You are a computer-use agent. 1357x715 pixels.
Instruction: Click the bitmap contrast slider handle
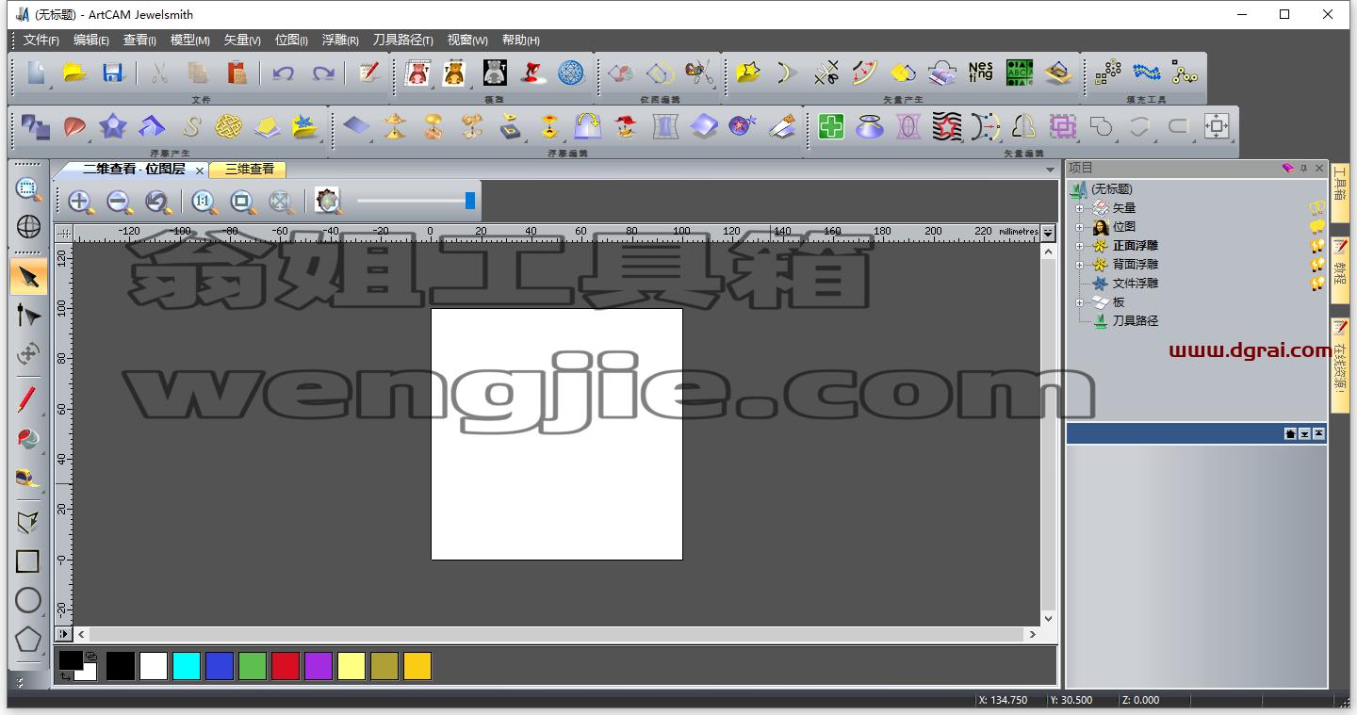tap(470, 201)
